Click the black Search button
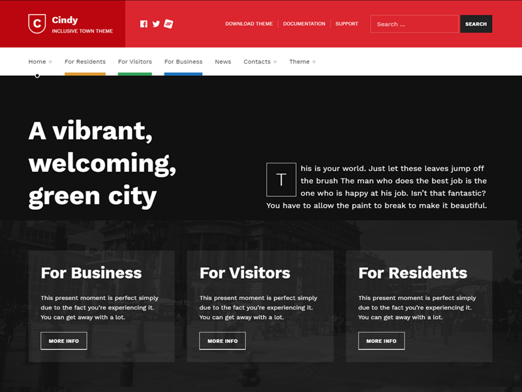The image size is (522, 392). coord(476,24)
